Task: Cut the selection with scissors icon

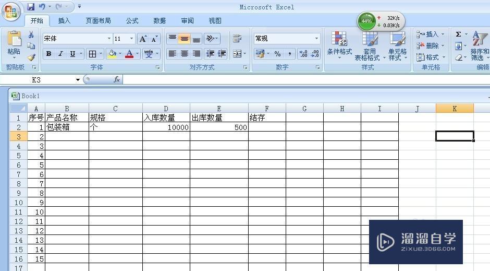Action: click(x=31, y=34)
